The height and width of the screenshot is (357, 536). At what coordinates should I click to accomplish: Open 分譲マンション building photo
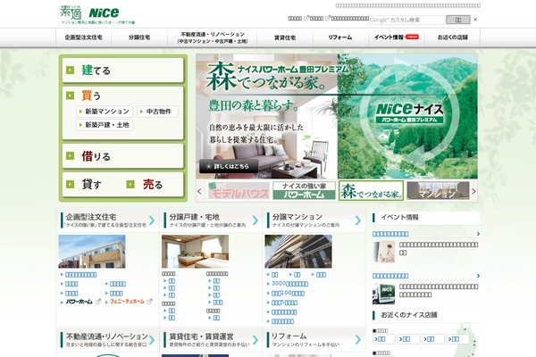[x=298, y=252]
